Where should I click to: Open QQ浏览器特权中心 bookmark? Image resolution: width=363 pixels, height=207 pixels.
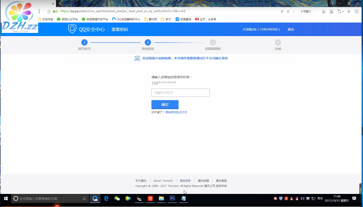pos(126,19)
